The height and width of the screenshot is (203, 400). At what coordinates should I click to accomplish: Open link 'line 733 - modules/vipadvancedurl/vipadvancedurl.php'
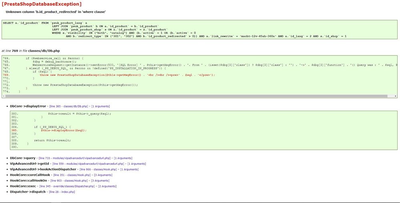click(x=74, y=158)
